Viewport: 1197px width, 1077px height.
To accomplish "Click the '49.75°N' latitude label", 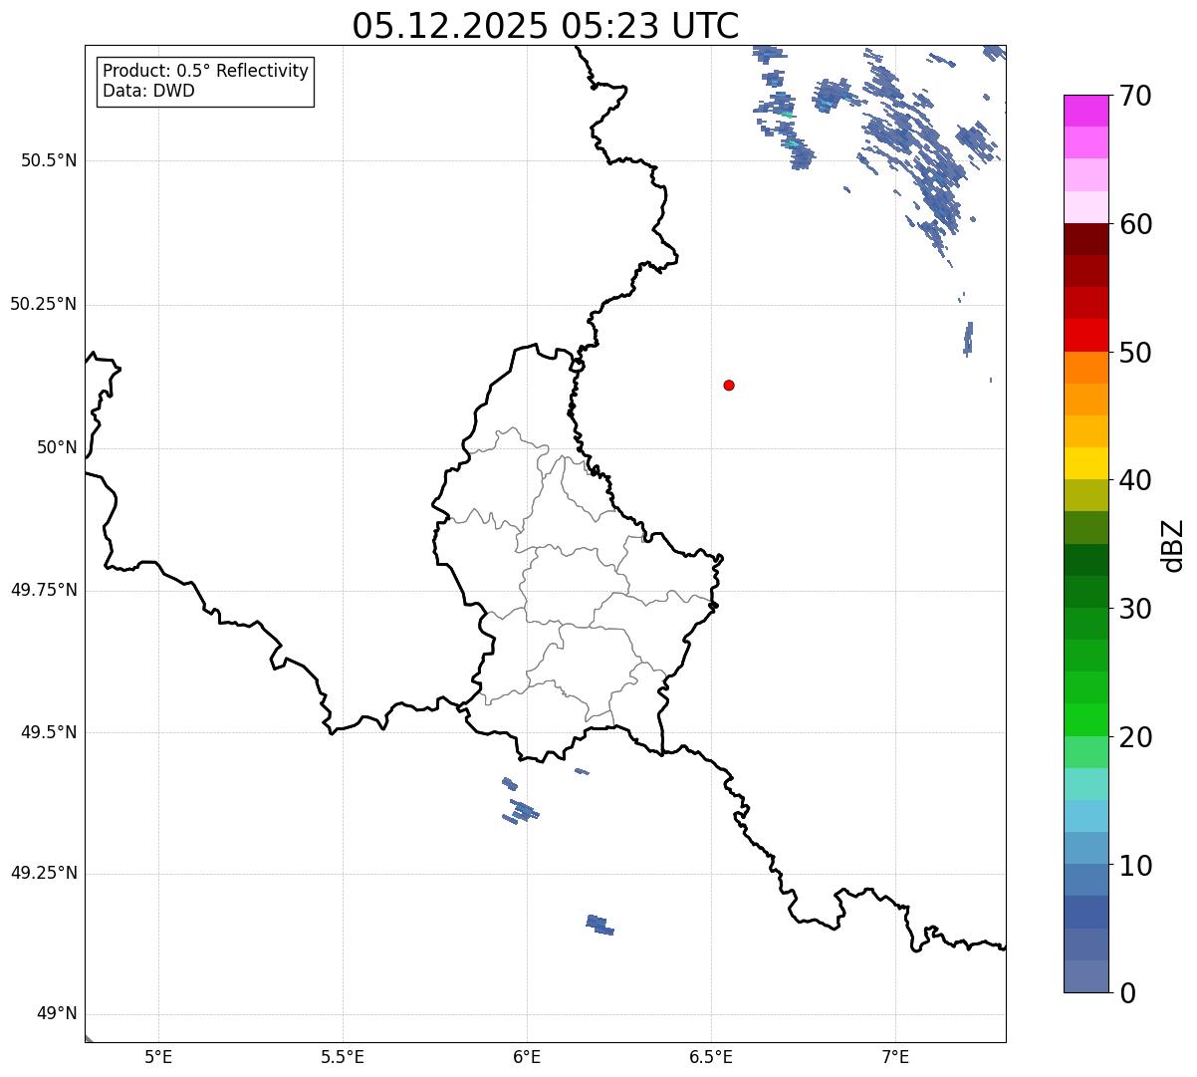I will pyautogui.click(x=43, y=590).
